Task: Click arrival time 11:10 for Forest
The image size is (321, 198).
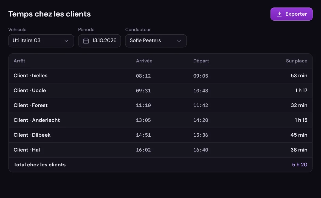Action: (x=143, y=105)
